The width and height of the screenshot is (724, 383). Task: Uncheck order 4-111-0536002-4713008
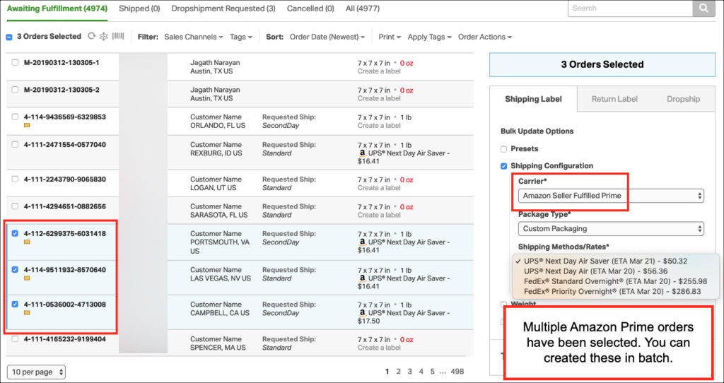tap(15, 304)
